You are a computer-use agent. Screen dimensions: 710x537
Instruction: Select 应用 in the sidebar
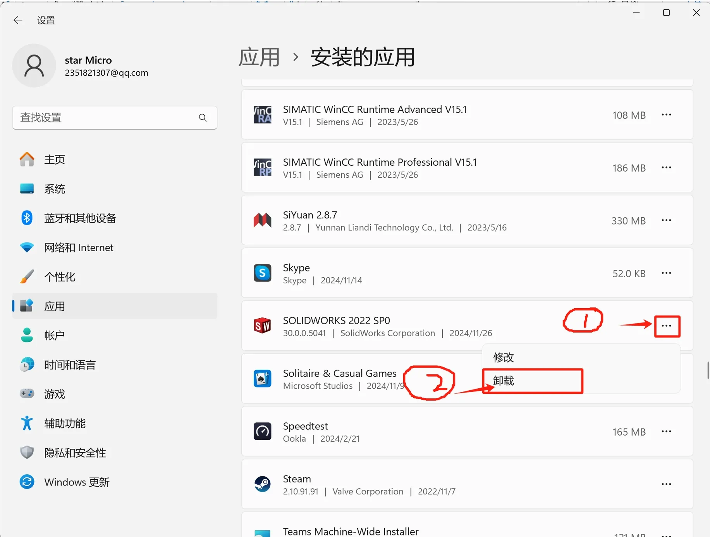tap(115, 306)
